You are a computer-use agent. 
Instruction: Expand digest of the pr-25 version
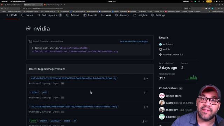click(x=63, y=98)
